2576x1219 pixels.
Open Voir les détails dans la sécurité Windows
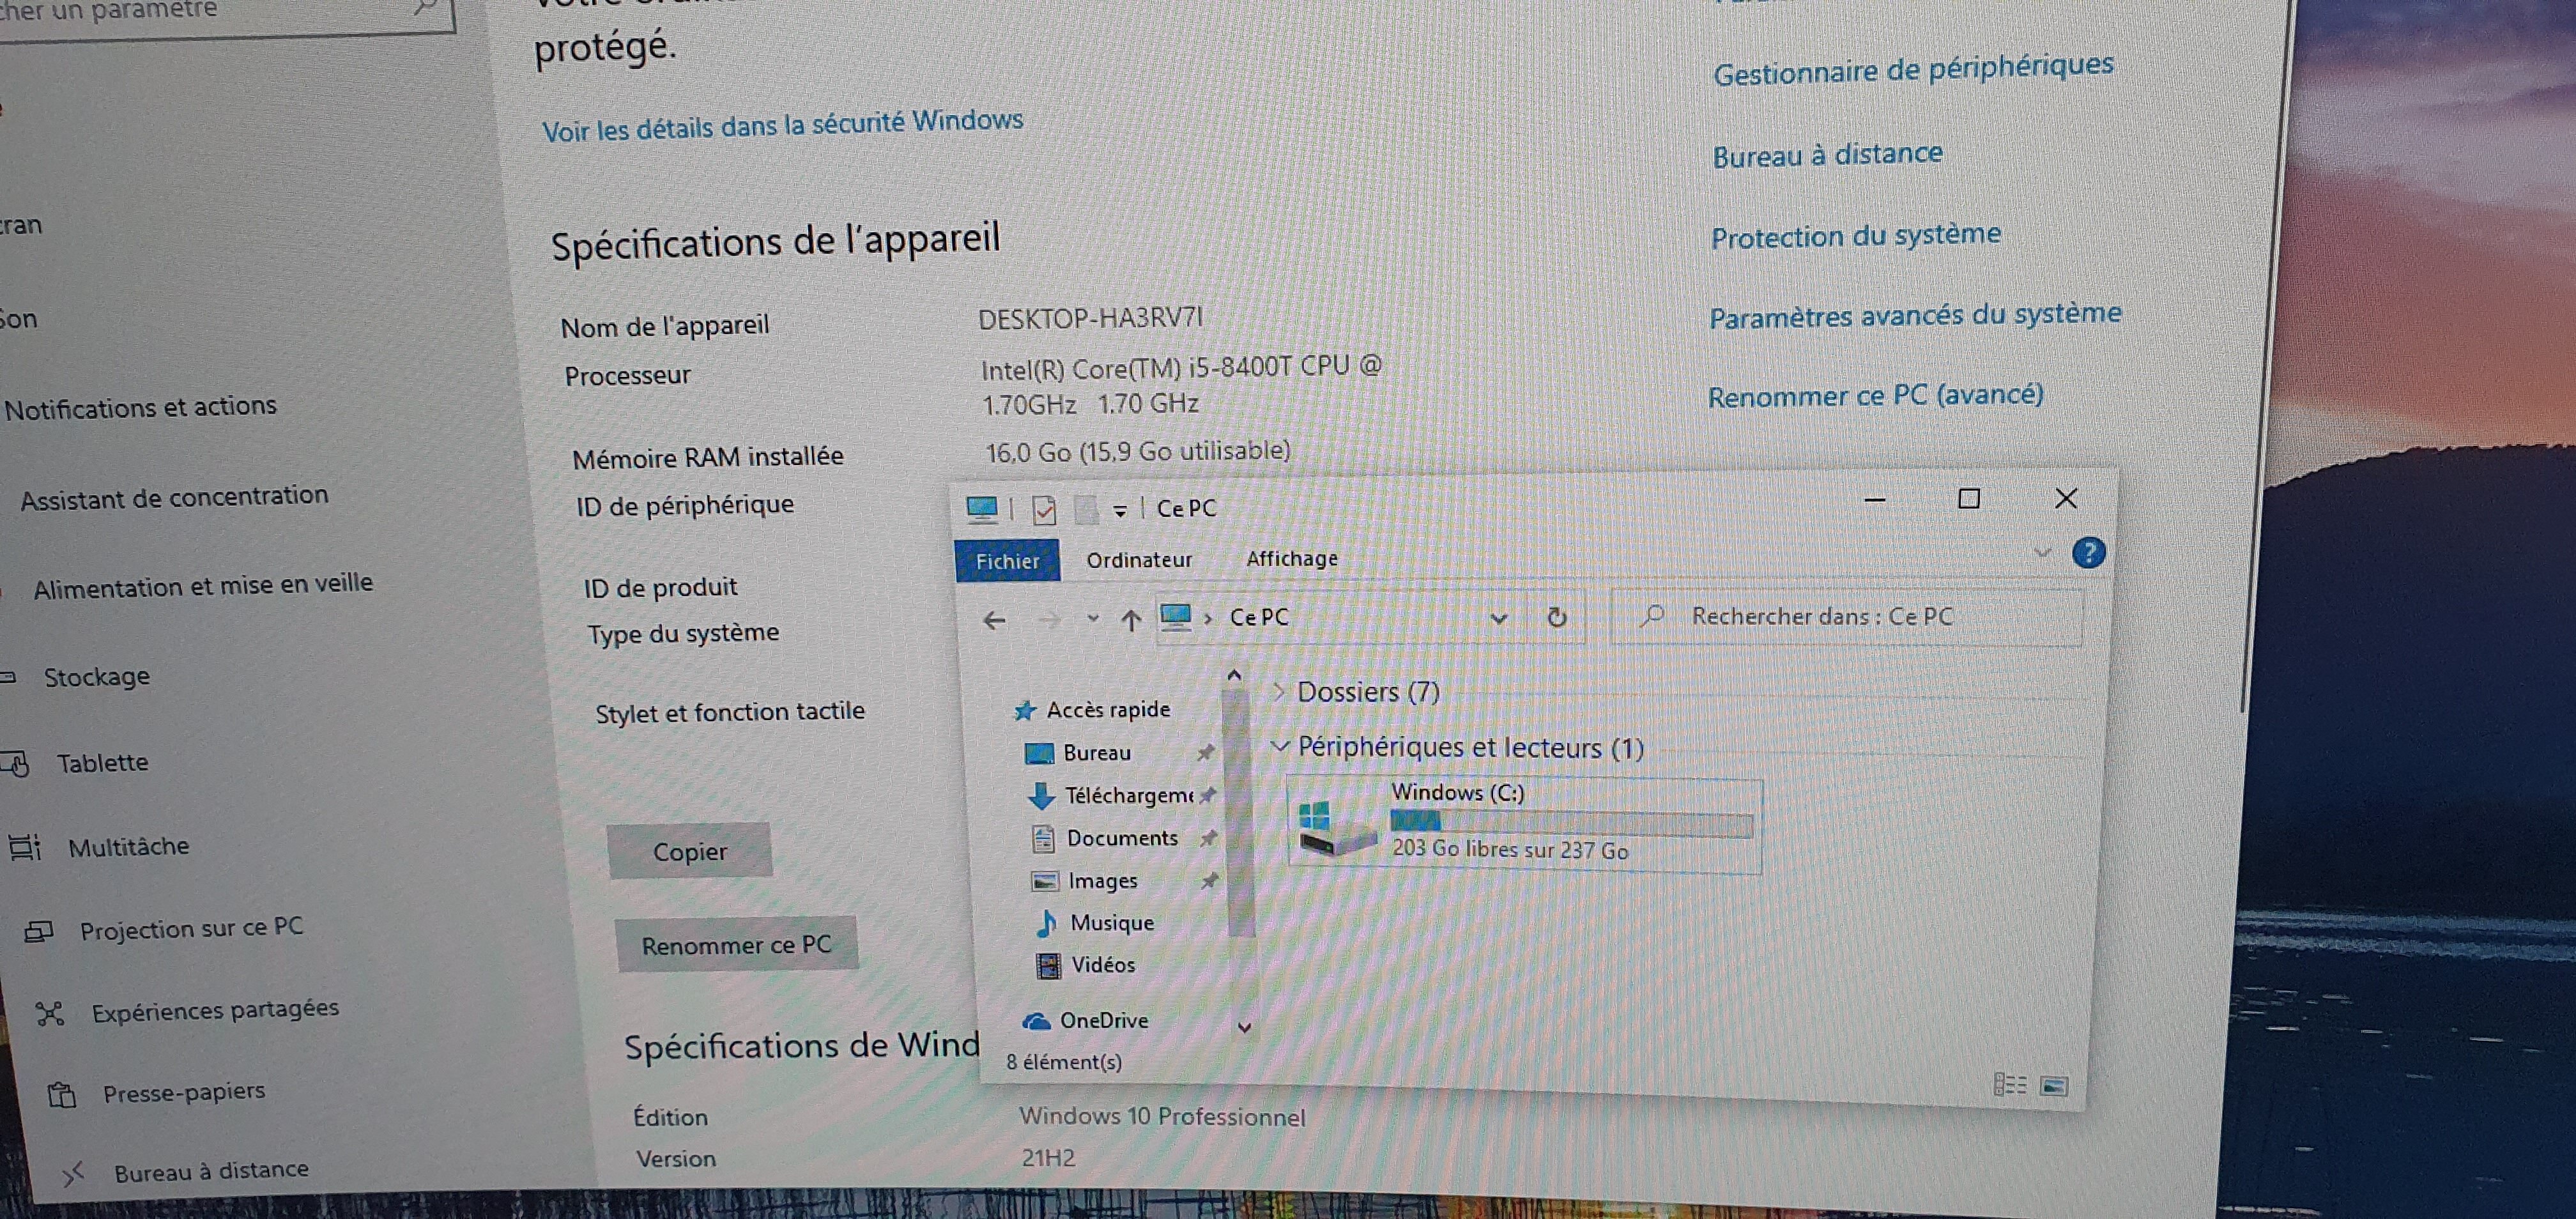pos(782,125)
